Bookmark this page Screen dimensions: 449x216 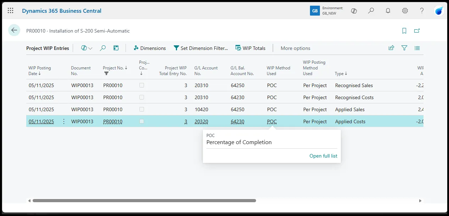pyautogui.click(x=404, y=31)
